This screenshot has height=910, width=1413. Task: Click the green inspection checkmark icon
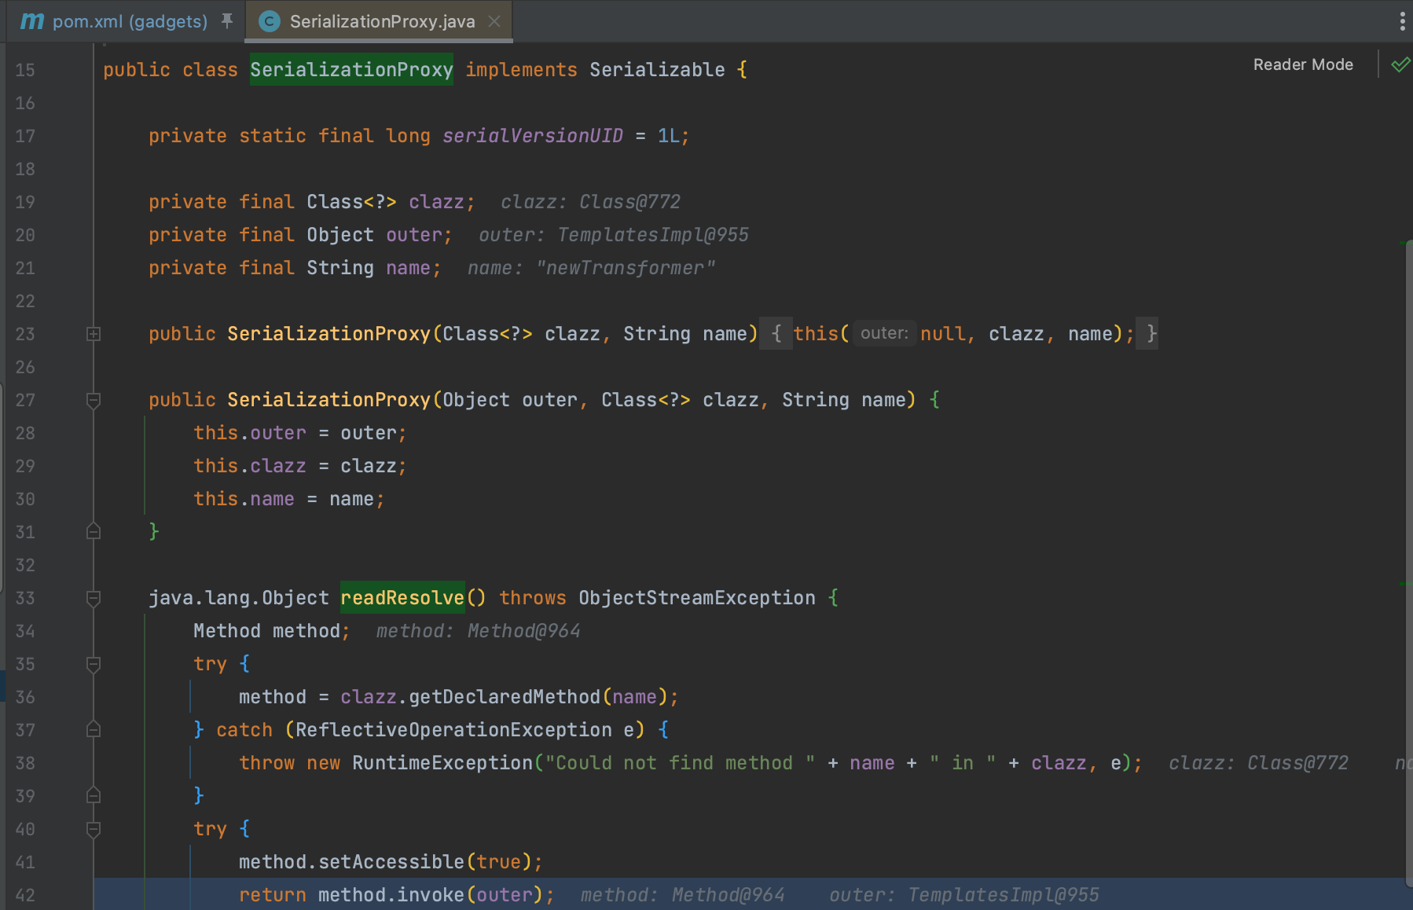point(1400,64)
